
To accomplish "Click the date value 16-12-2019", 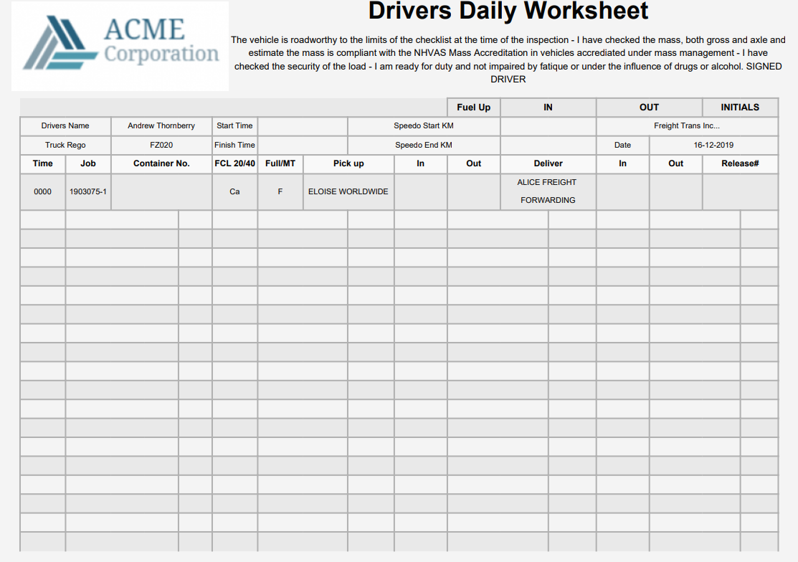I will tap(713, 145).
